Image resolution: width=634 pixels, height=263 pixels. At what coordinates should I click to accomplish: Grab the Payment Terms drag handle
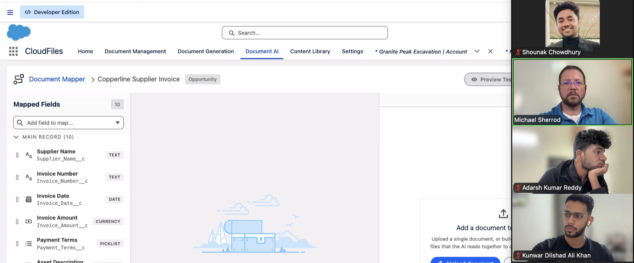(x=17, y=244)
